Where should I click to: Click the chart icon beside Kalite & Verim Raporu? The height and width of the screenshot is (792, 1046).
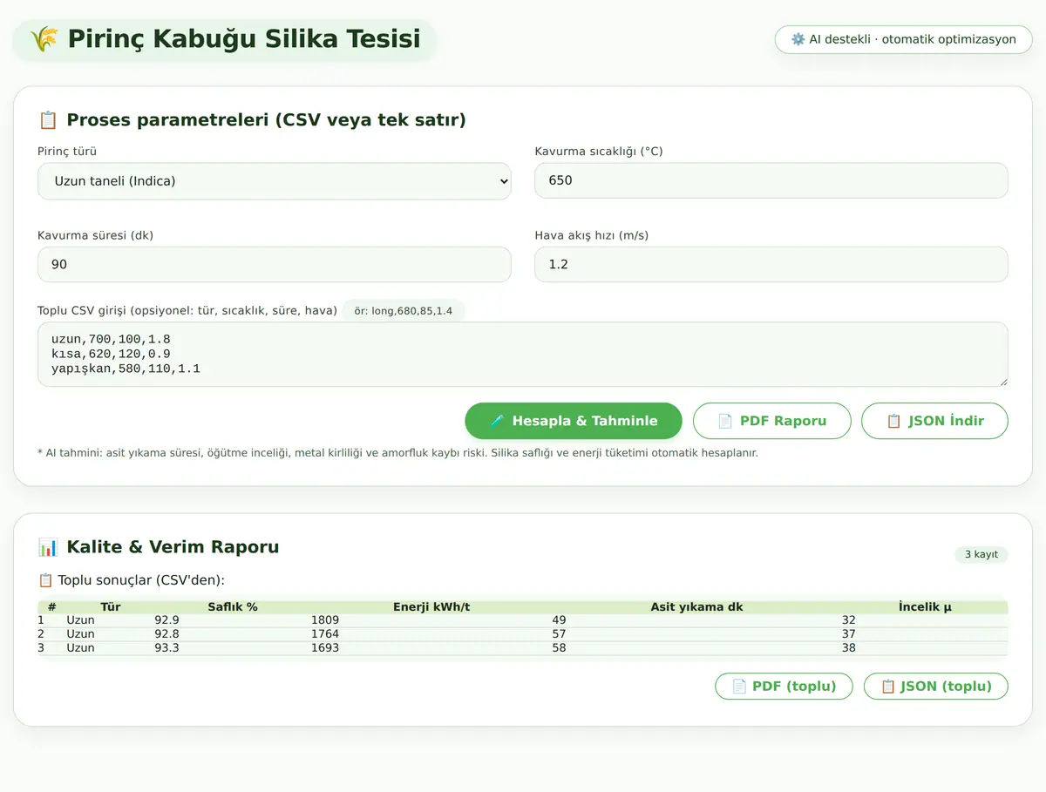click(48, 547)
